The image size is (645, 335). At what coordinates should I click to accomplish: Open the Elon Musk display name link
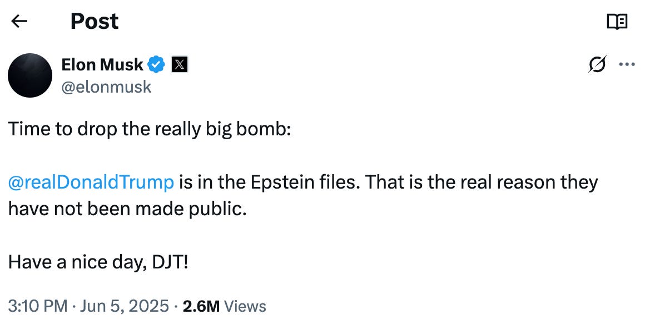(x=102, y=64)
